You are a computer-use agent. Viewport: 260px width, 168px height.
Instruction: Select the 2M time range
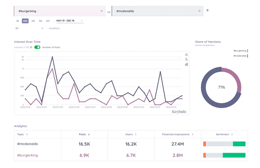tap(33, 21)
